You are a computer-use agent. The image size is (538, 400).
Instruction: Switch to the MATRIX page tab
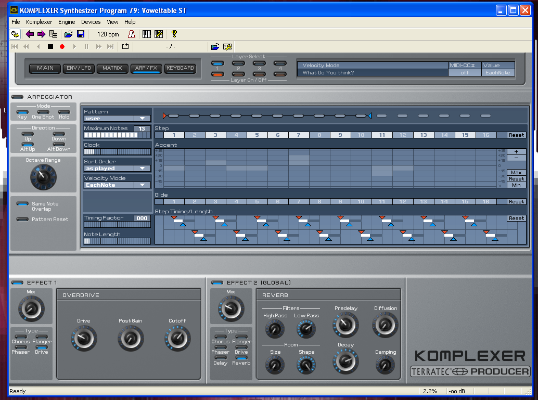pyautogui.click(x=112, y=68)
